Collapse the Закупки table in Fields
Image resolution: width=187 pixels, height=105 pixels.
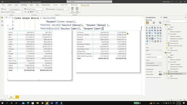[164, 24]
